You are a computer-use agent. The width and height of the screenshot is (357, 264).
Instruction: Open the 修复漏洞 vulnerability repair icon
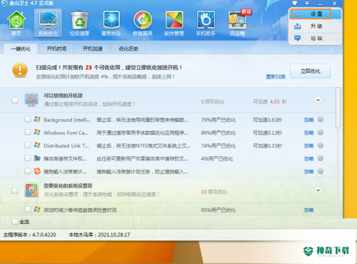coord(142,24)
